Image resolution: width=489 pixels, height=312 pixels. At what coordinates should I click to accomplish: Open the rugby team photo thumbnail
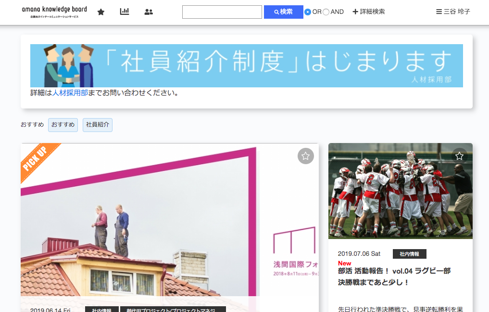(x=400, y=191)
